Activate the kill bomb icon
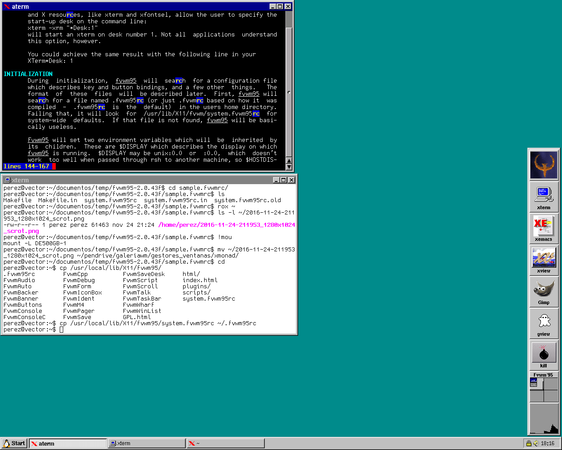 point(544,355)
